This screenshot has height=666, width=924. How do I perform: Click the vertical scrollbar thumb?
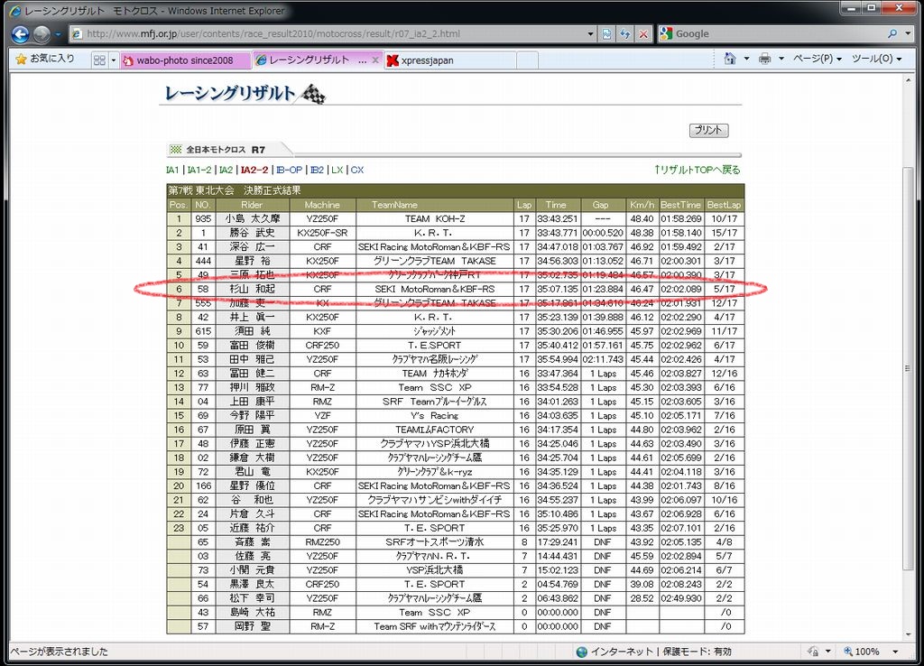[908, 368]
